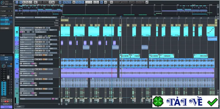Select the line drawing tool in toolbar
Screen dimensions: 220x109
pyautogui.click(x=30, y=2)
